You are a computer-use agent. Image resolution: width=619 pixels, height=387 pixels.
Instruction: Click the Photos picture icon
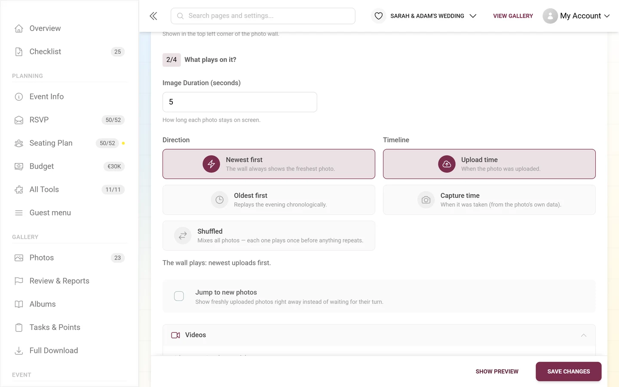pyautogui.click(x=19, y=258)
